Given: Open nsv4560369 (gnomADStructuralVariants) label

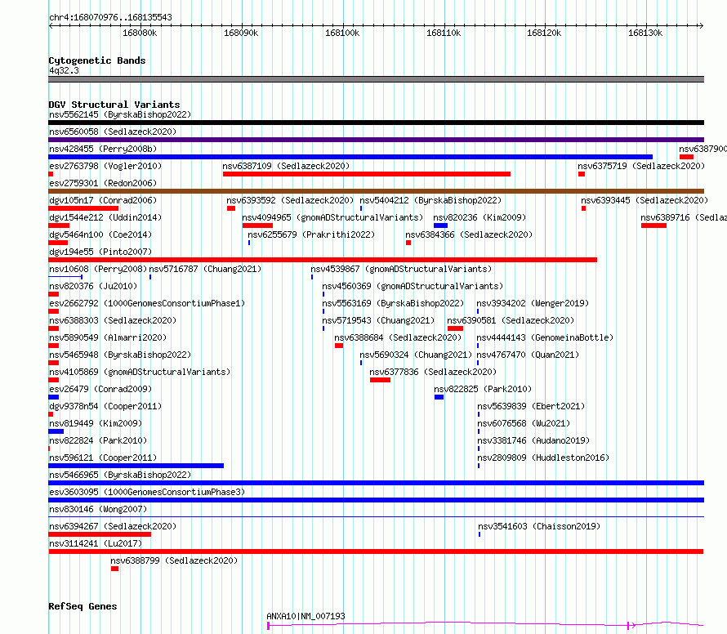Looking at the screenshot, I should pyautogui.click(x=413, y=286).
